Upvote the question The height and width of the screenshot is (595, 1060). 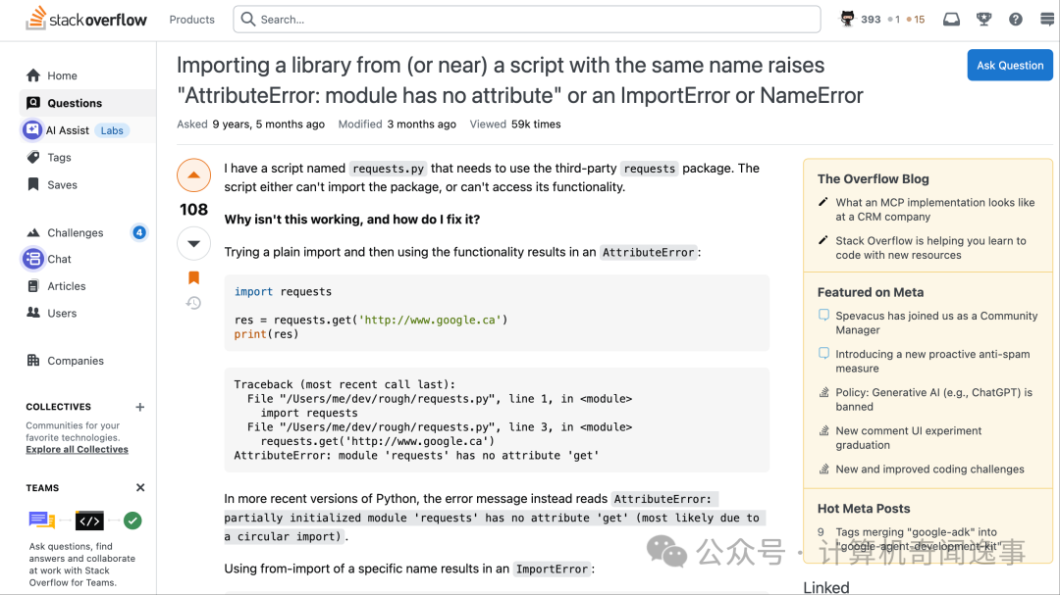[193, 175]
